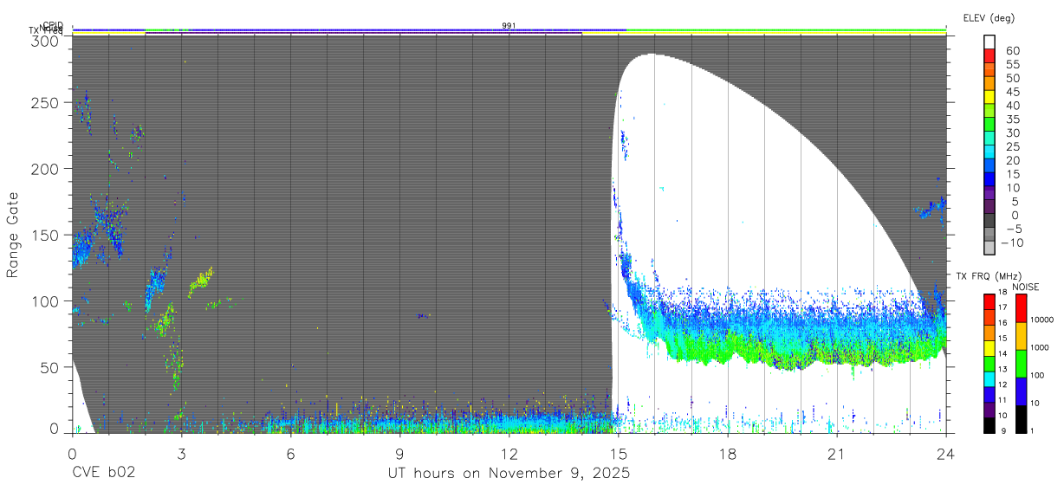Click the yellow 14–15 MHz frequency swatch
Screen dimensions: 1064x491
click(989, 347)
